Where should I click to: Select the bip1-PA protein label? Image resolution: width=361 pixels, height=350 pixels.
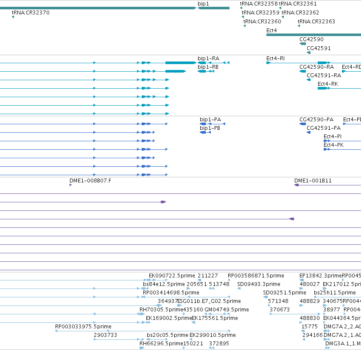(210, 120)
